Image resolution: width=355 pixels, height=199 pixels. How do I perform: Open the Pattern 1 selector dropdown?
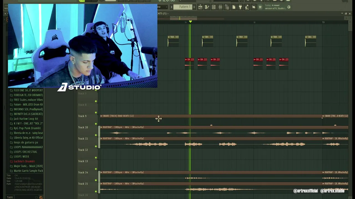pos(183,7)
